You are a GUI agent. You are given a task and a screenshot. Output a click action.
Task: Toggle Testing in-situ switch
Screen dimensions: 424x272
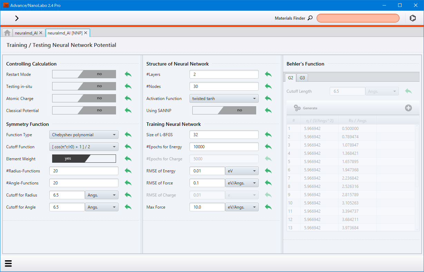coord(84,86)
